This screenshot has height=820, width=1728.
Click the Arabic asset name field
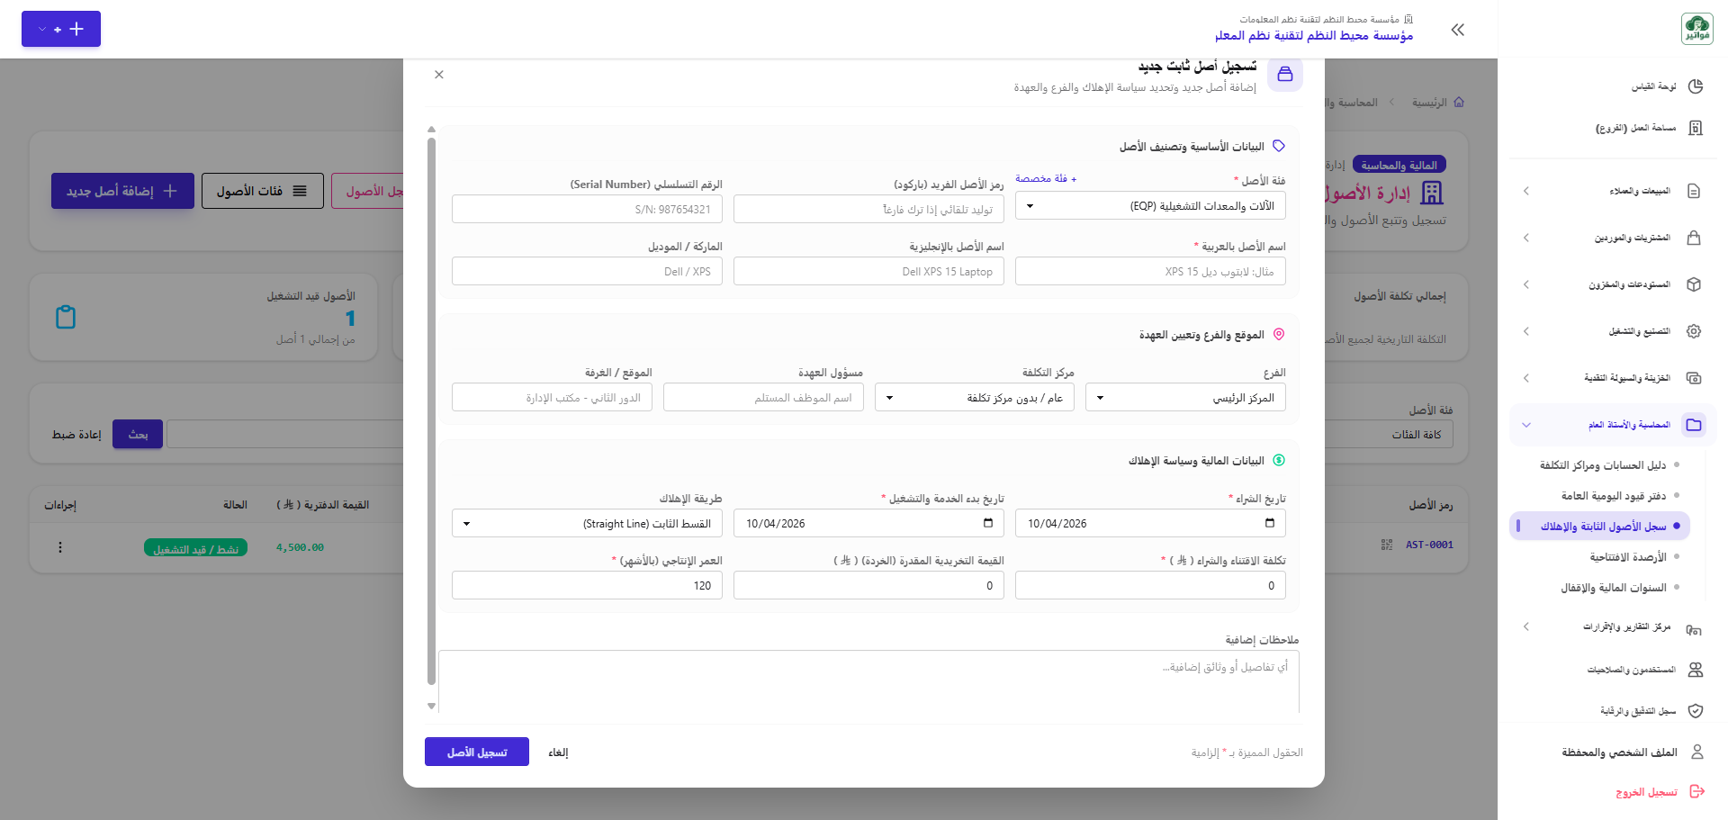tap(1150, 271)
